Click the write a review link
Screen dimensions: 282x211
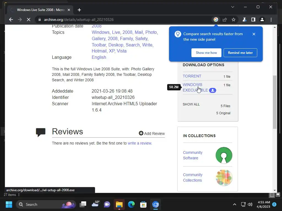point(139,143)
